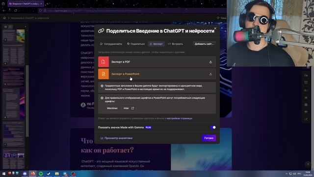Switch the slide panel to filmstrip view icon

click(x=5, y=27)
